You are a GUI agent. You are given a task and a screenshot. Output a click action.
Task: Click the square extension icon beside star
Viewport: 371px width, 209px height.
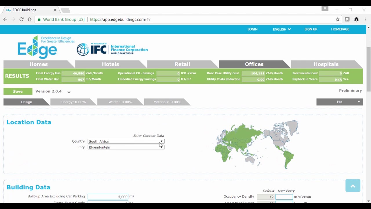pos(347,19)
